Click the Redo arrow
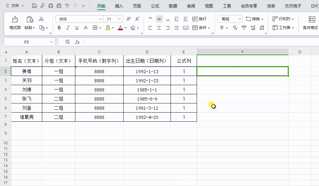The height and width of the screenshot is (186, 319). coord(75,6)
